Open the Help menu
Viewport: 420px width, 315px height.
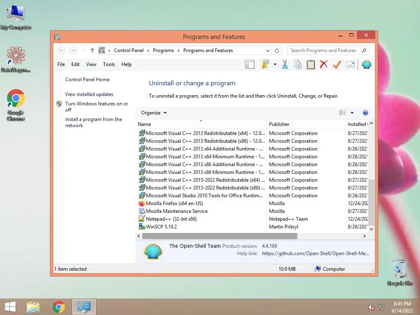(126, 64)
